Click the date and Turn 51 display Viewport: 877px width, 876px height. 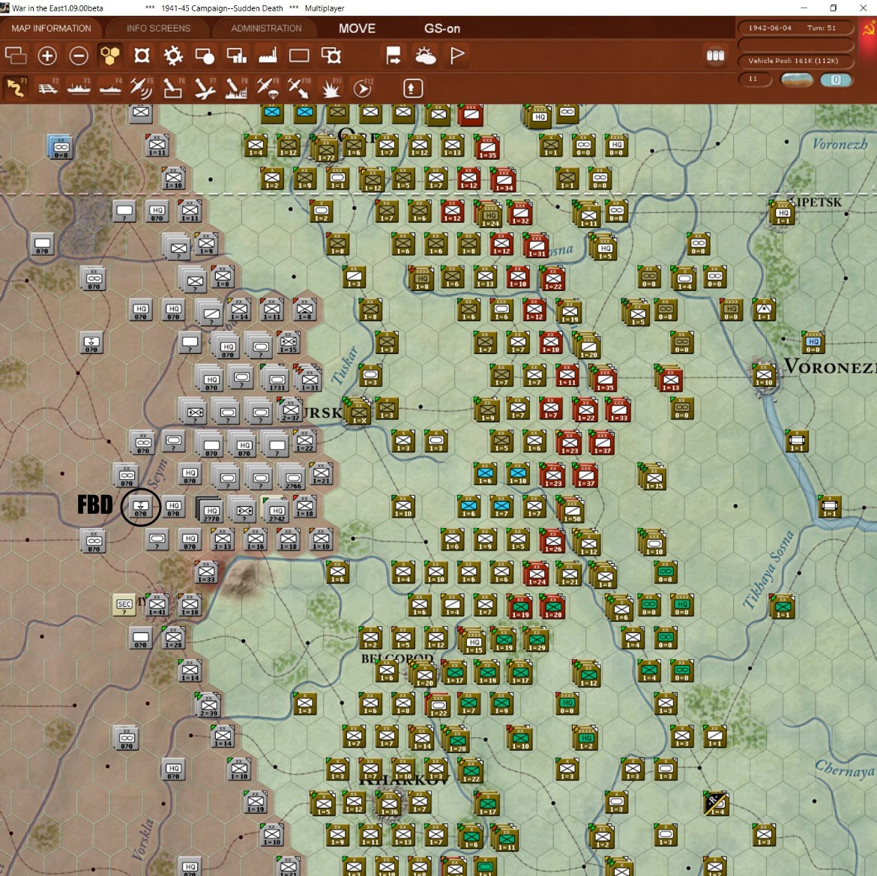coord(795,28)
